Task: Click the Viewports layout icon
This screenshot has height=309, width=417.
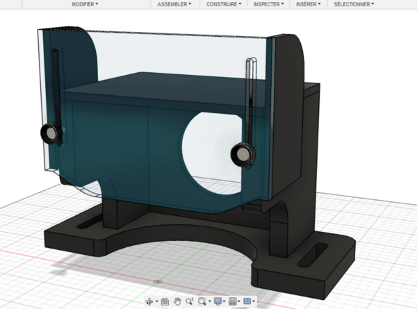Action: pyautogui.click(x=247, y=301)
